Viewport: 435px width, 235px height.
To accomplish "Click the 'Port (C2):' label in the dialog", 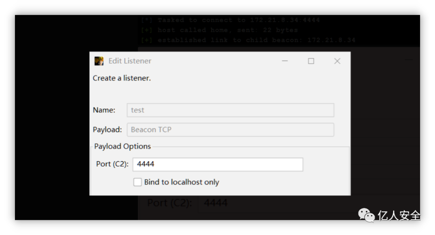I will point(112,164).
